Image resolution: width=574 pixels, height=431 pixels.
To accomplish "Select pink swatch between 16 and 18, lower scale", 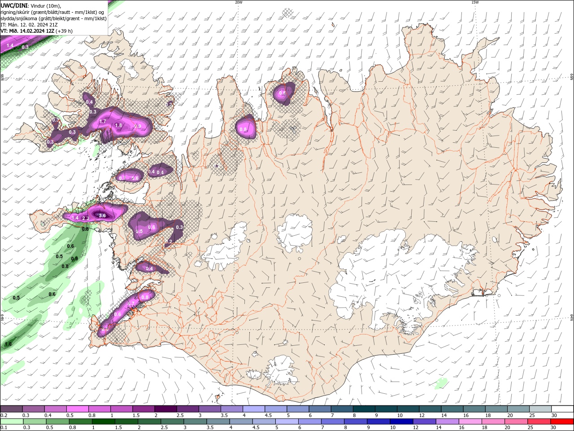I will coord(470,422).
